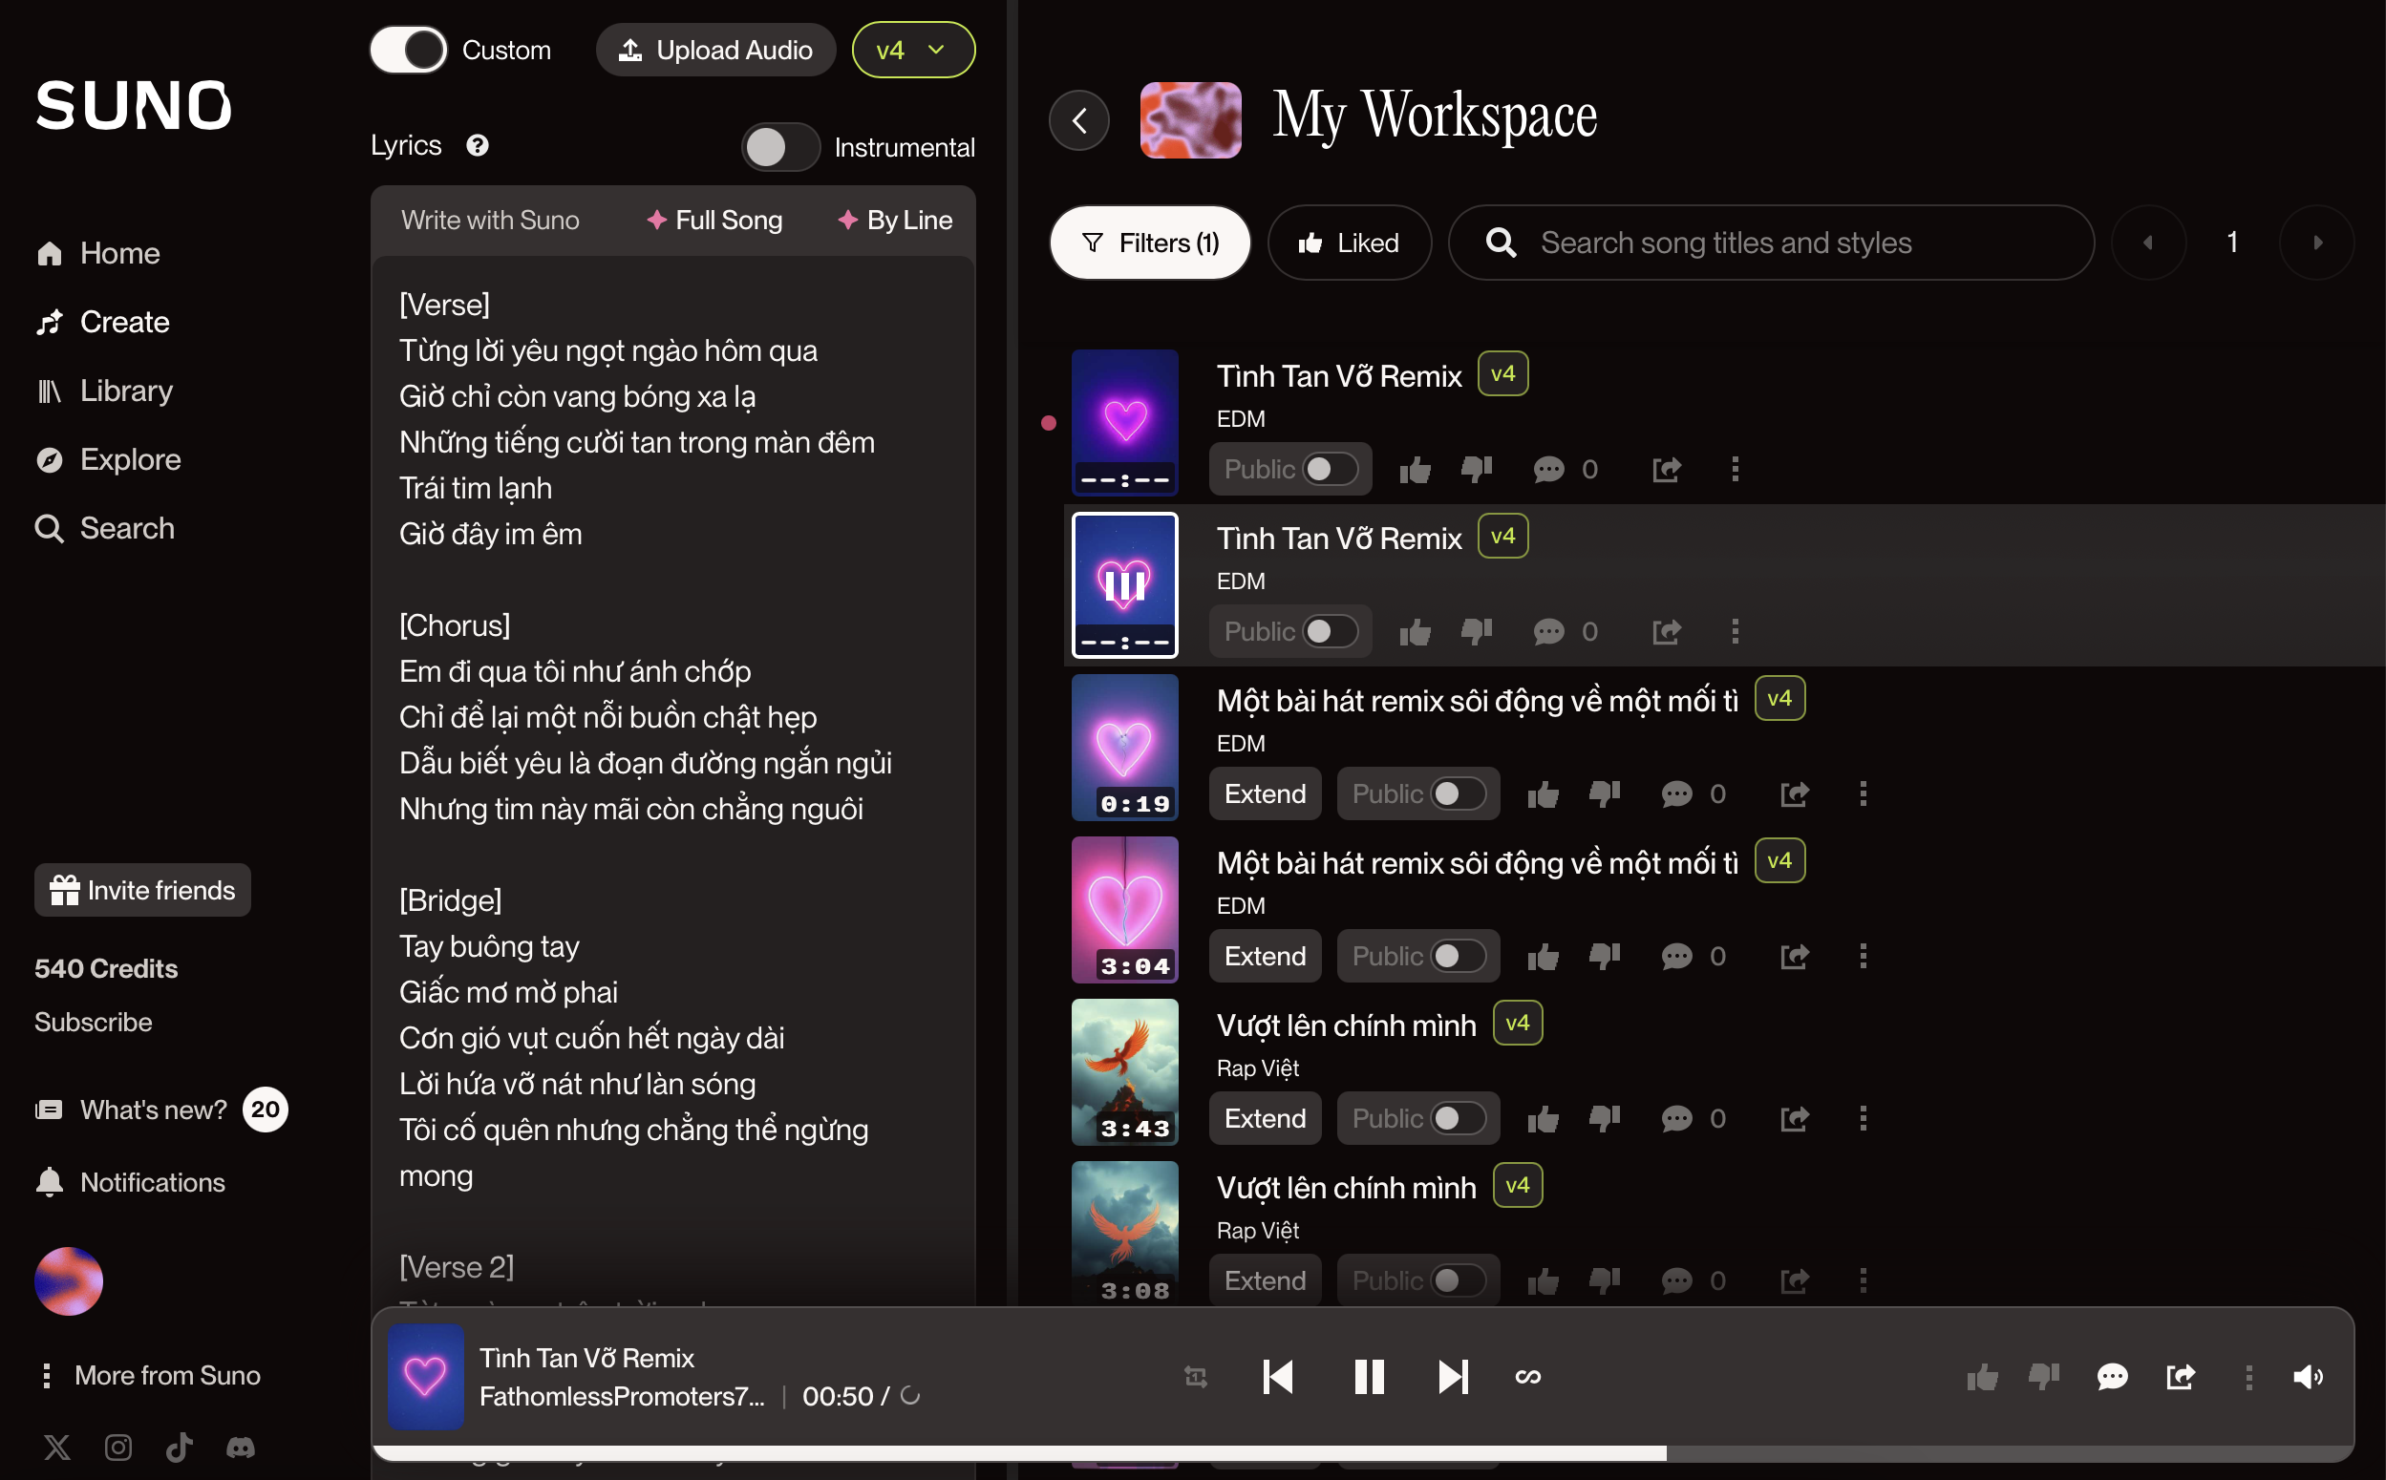Image resolution: width=2386 pixels, height=1480 pixels.
Task: Open the Discord icon in sidebar footer
Action: point(240,1447)
